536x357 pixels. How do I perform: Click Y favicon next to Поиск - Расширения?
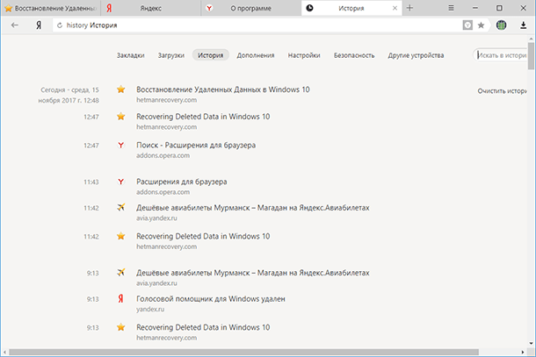120,145
